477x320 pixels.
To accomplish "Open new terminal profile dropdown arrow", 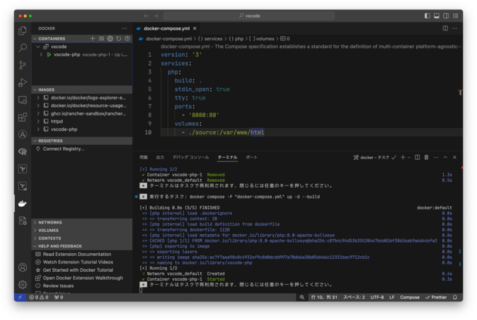I will (409, 157).
